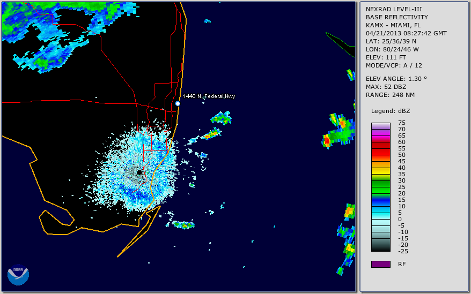This screenshot has width=471, height=294.
Task: Select the 'LON: 80/24/46 W' line
Action: point(392,49)
